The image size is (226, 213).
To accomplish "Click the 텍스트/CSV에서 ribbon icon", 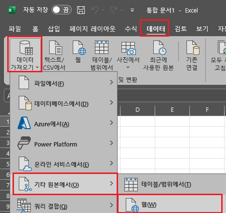I will 55,48.
